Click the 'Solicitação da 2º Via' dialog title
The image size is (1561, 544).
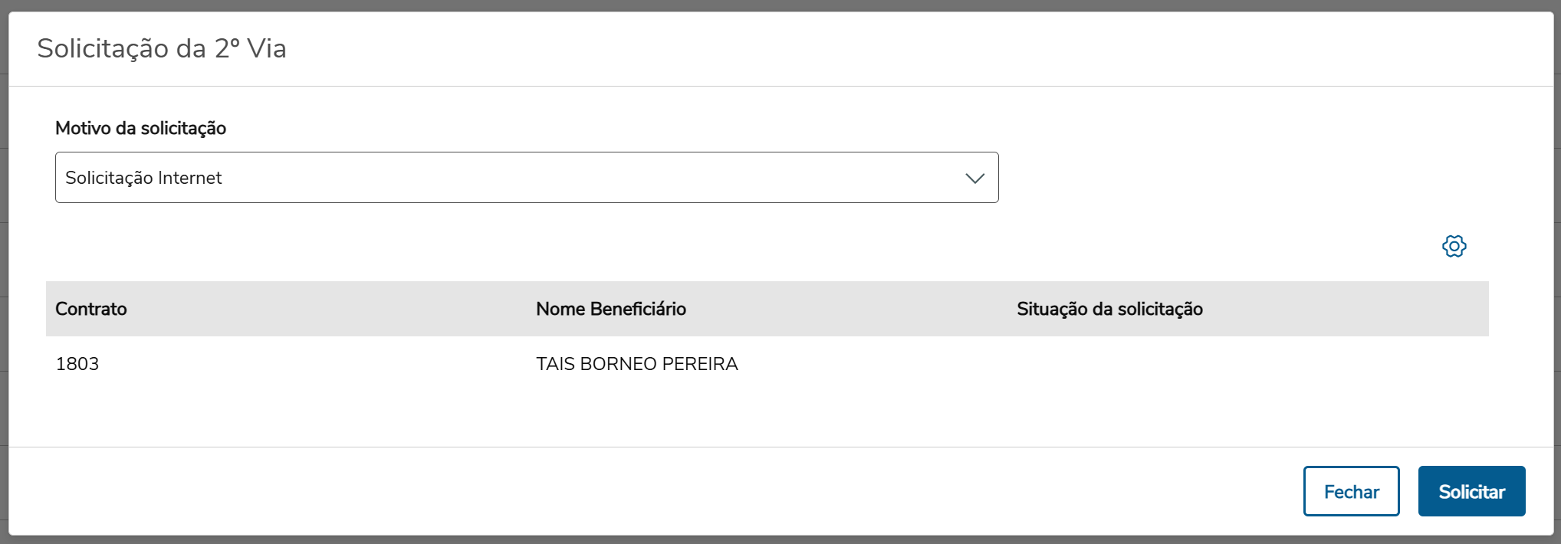click(162, 48)
